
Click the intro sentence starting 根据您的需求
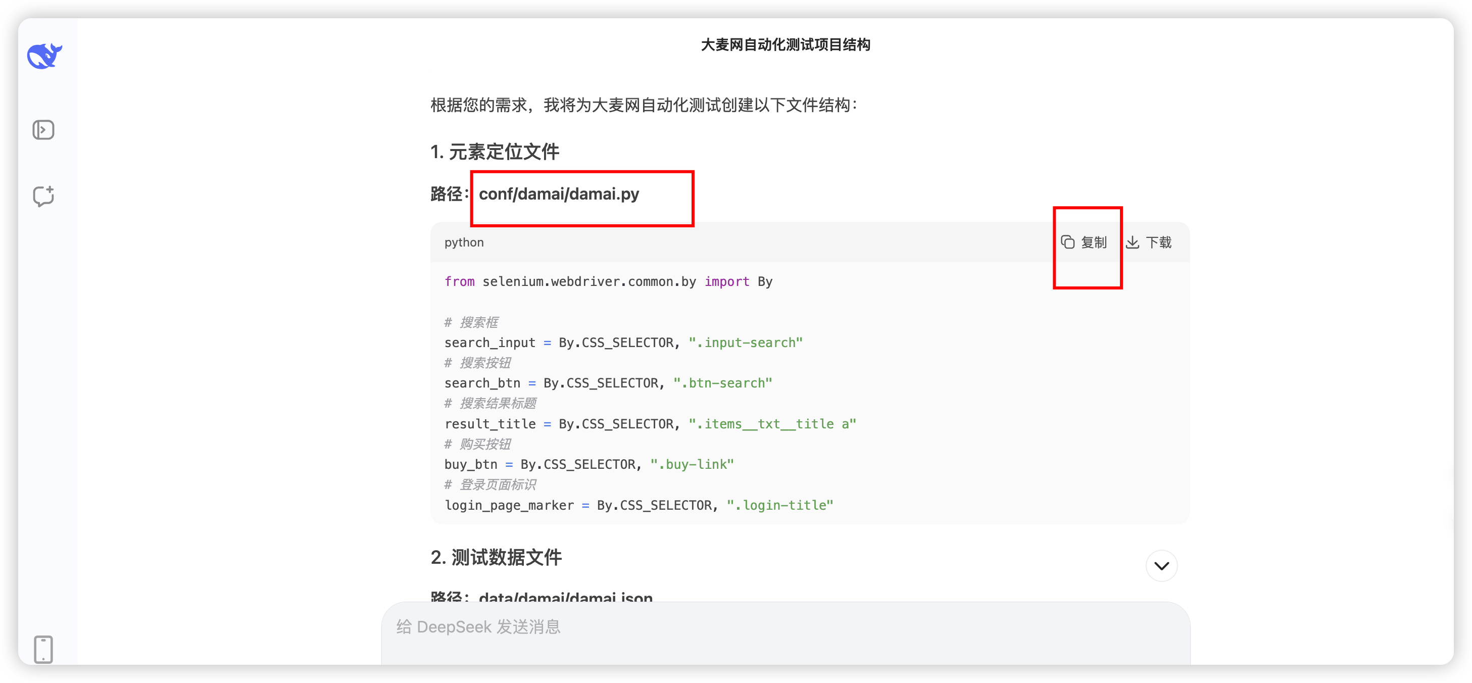point(644,105)
